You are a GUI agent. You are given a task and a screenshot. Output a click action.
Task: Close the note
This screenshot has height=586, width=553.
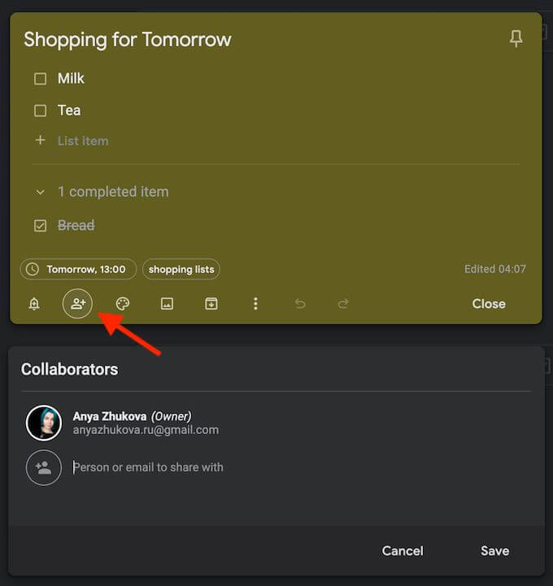coord(489,304)
